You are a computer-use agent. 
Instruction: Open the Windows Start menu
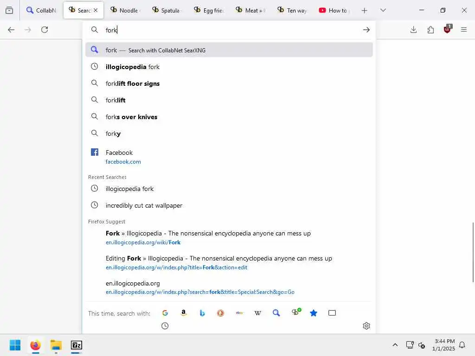(15, 345)
